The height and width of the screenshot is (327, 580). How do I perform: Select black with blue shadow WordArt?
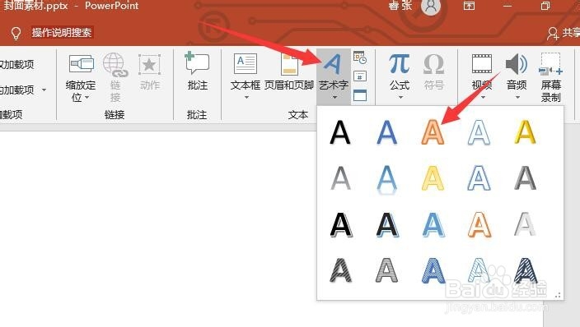pos(387,225)
